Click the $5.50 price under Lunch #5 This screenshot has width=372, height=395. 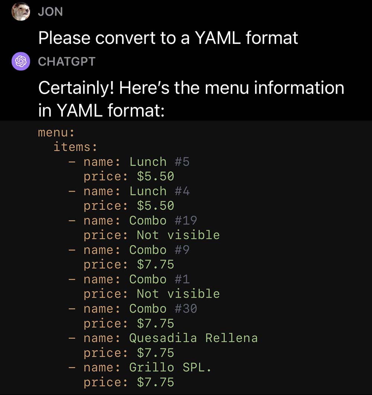[155, 176]
